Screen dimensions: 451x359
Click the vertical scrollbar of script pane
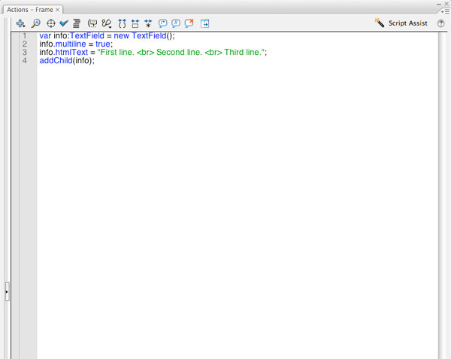tap(441, 196)
